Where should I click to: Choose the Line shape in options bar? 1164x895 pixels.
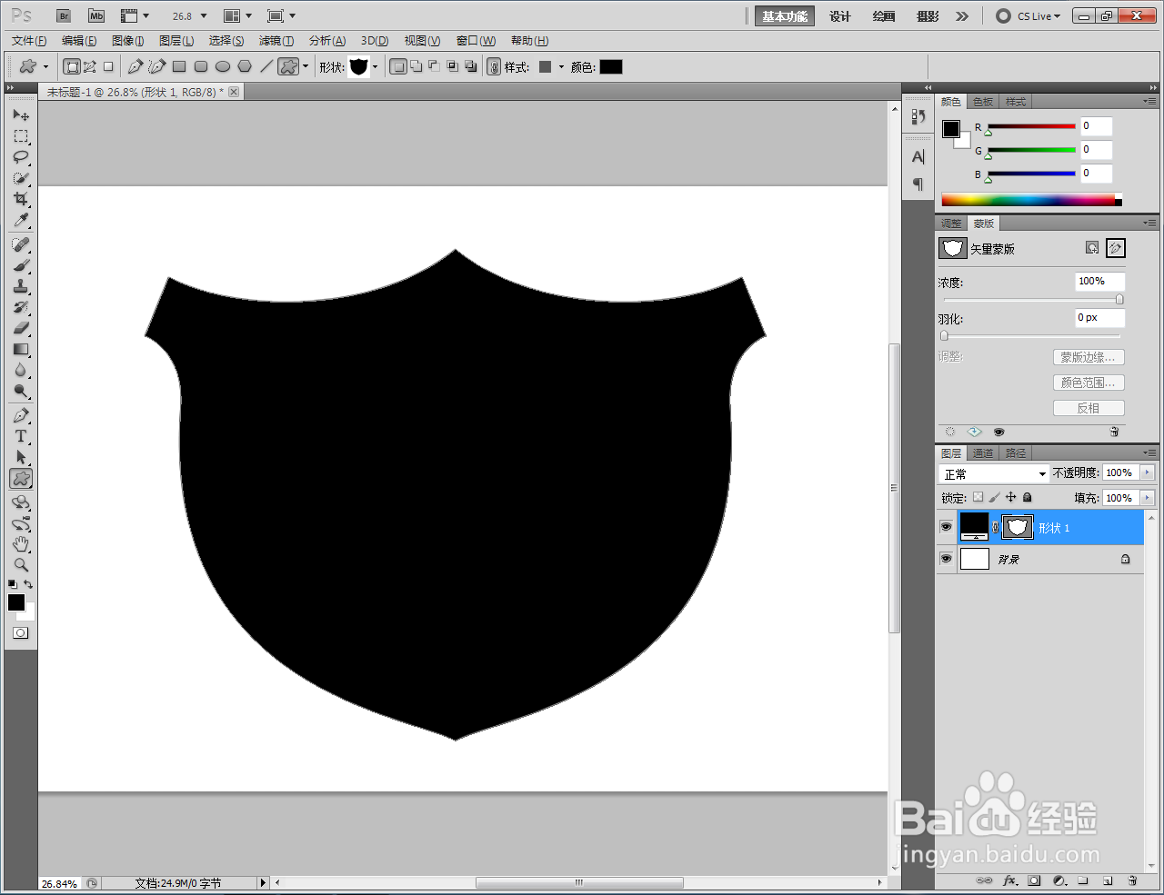[x=266, y=66]
